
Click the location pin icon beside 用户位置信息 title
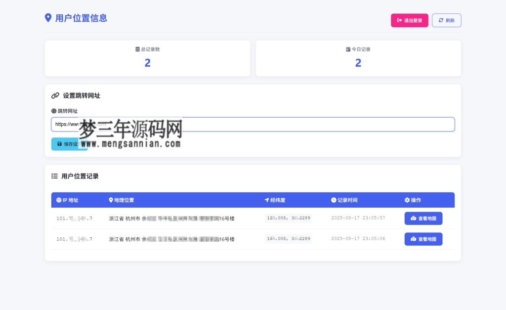[x=47, y=17]
